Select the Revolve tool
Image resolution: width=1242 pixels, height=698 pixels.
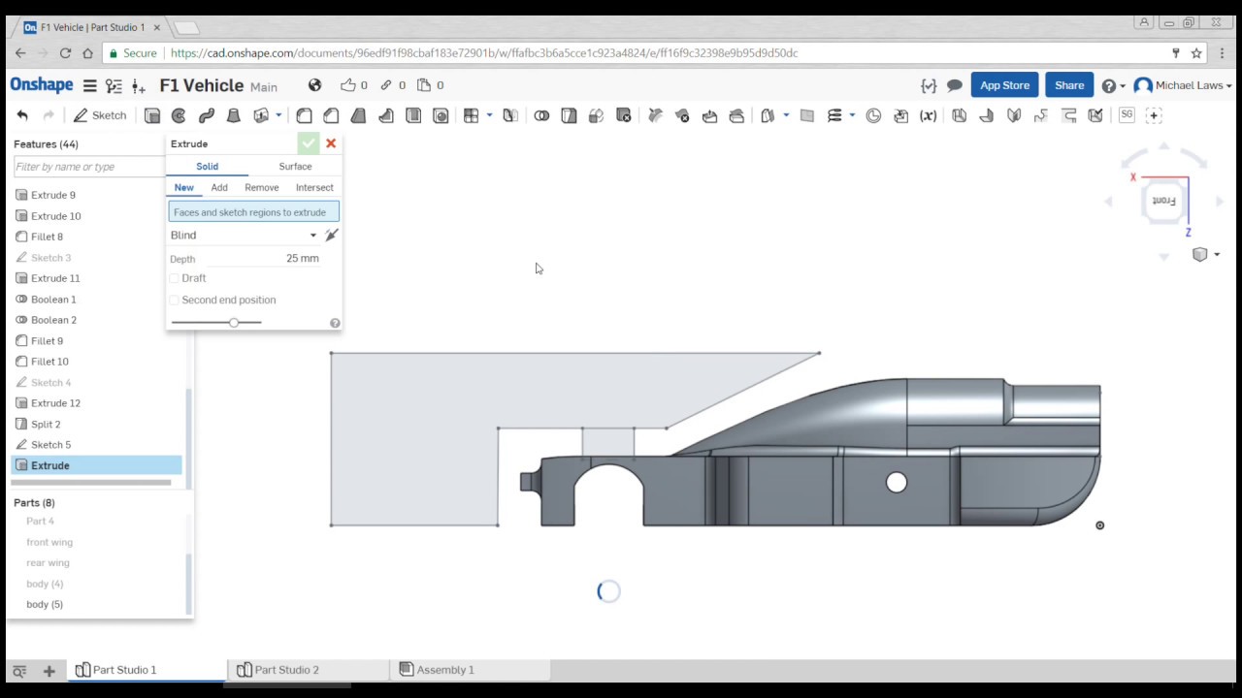click(179, 115)
